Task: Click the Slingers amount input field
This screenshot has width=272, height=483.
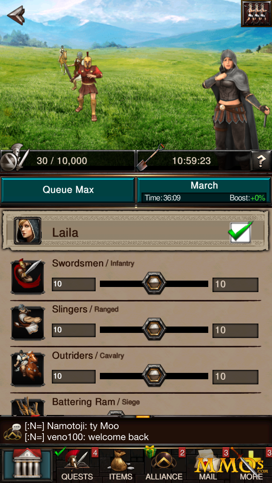Action: [74, 330]
